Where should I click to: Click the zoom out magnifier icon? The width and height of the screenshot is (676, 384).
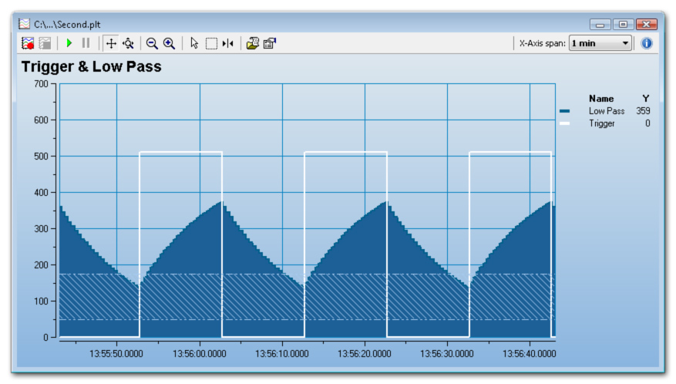click(x=152, y=43)
